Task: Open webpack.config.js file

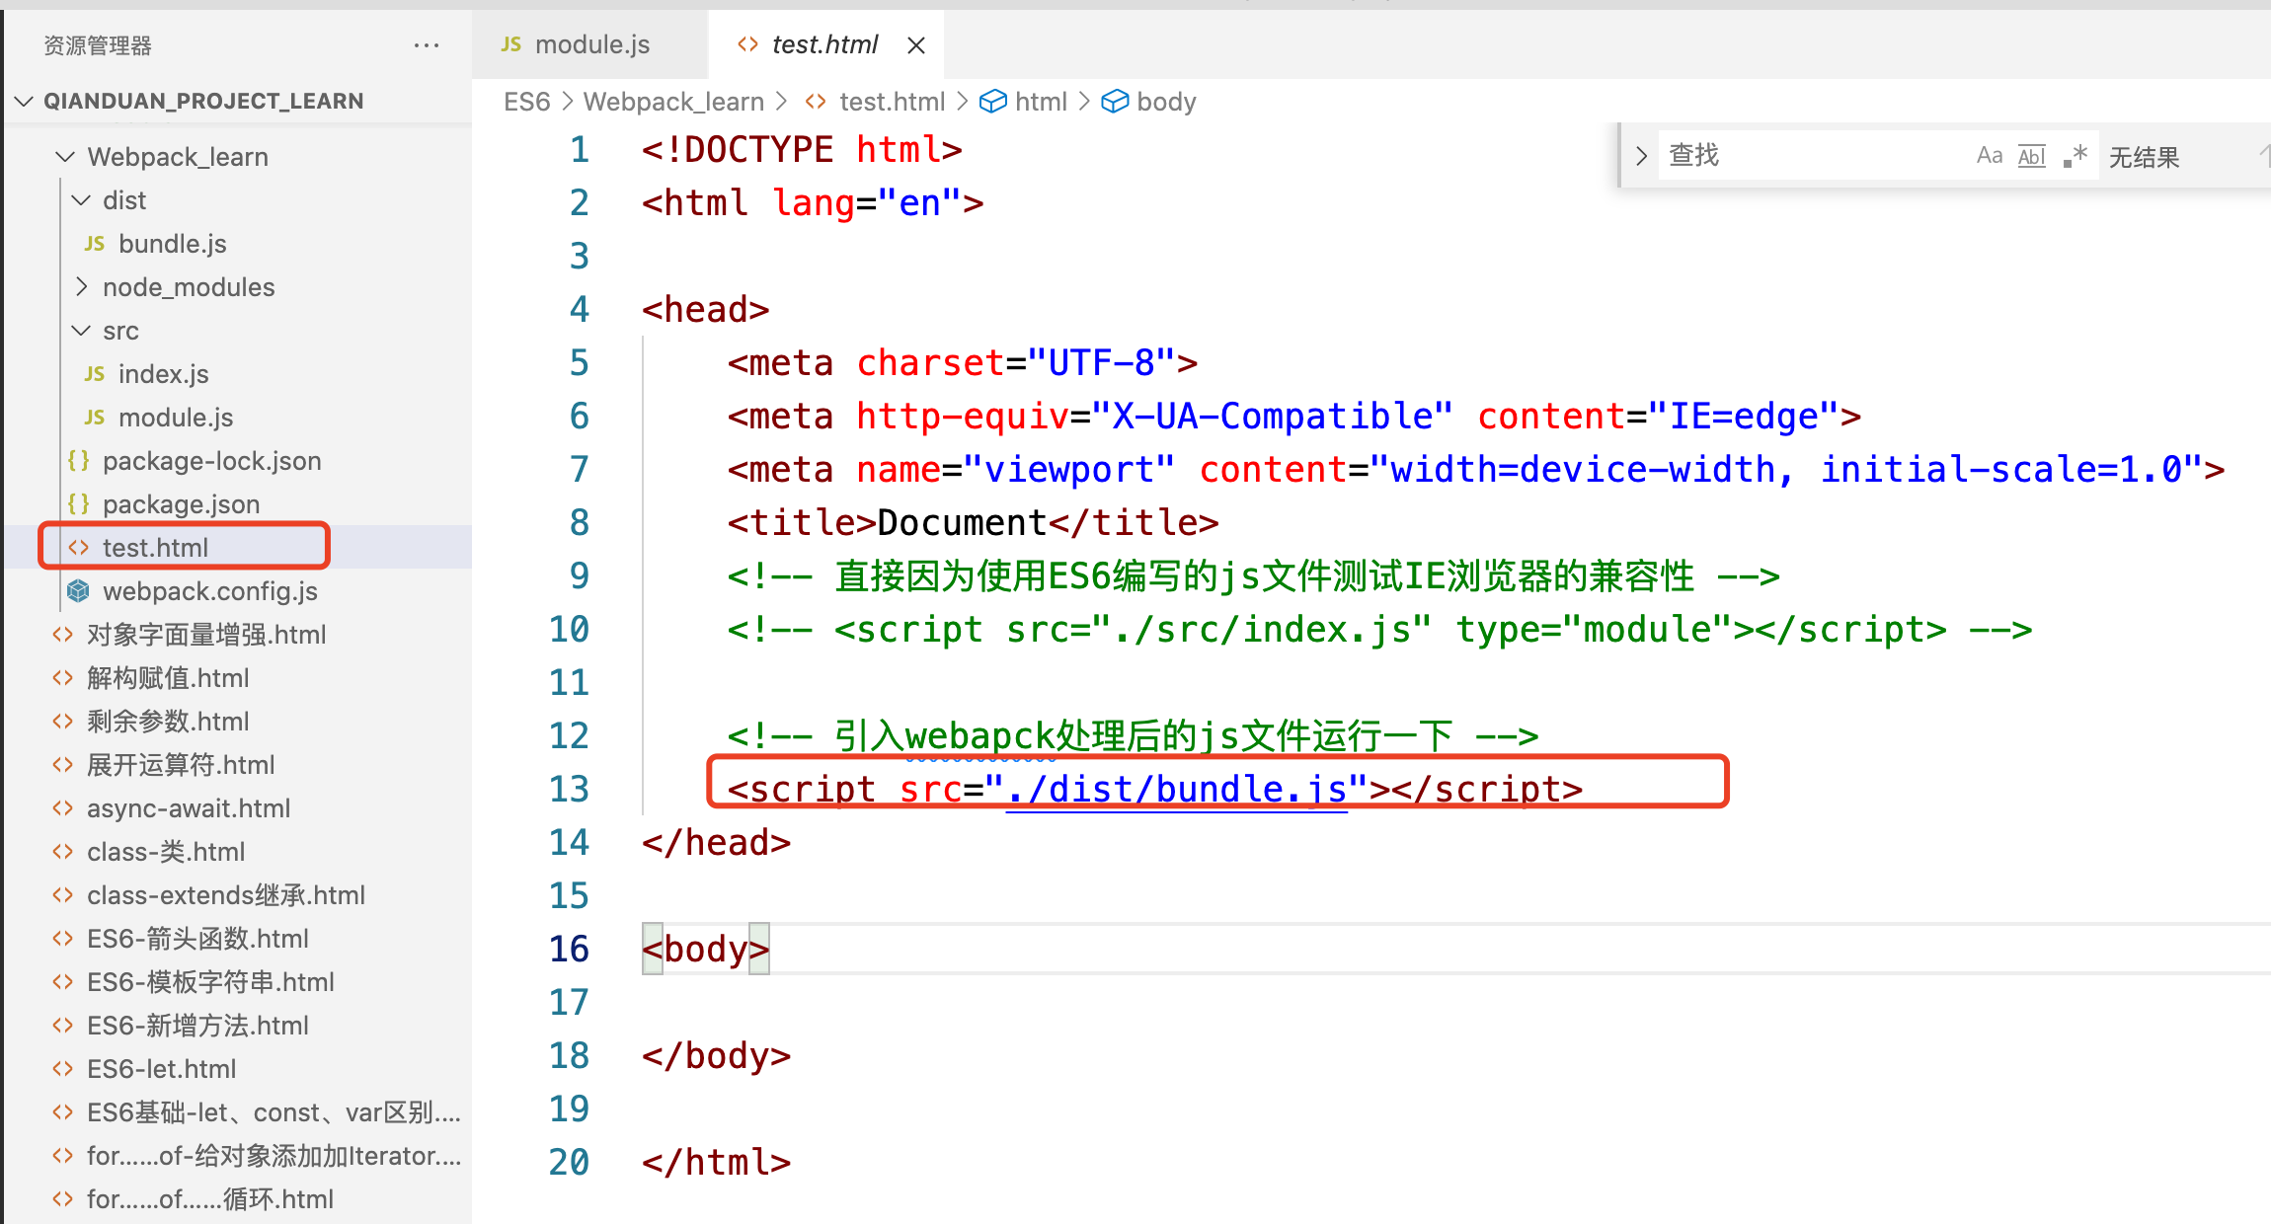Action: pyautogui.click(x=210, y=591)
